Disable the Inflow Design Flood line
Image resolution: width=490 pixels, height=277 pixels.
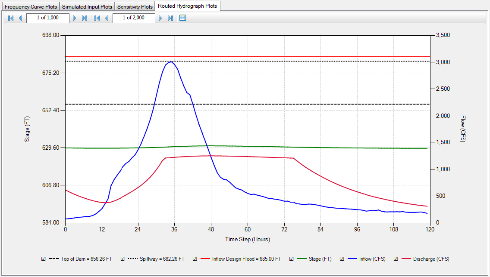tap(195, 259)
